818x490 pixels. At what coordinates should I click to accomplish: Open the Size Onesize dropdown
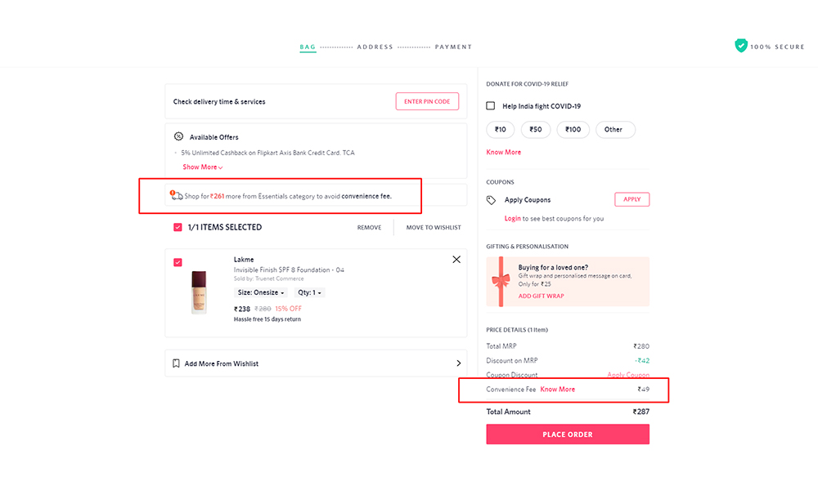261,292
